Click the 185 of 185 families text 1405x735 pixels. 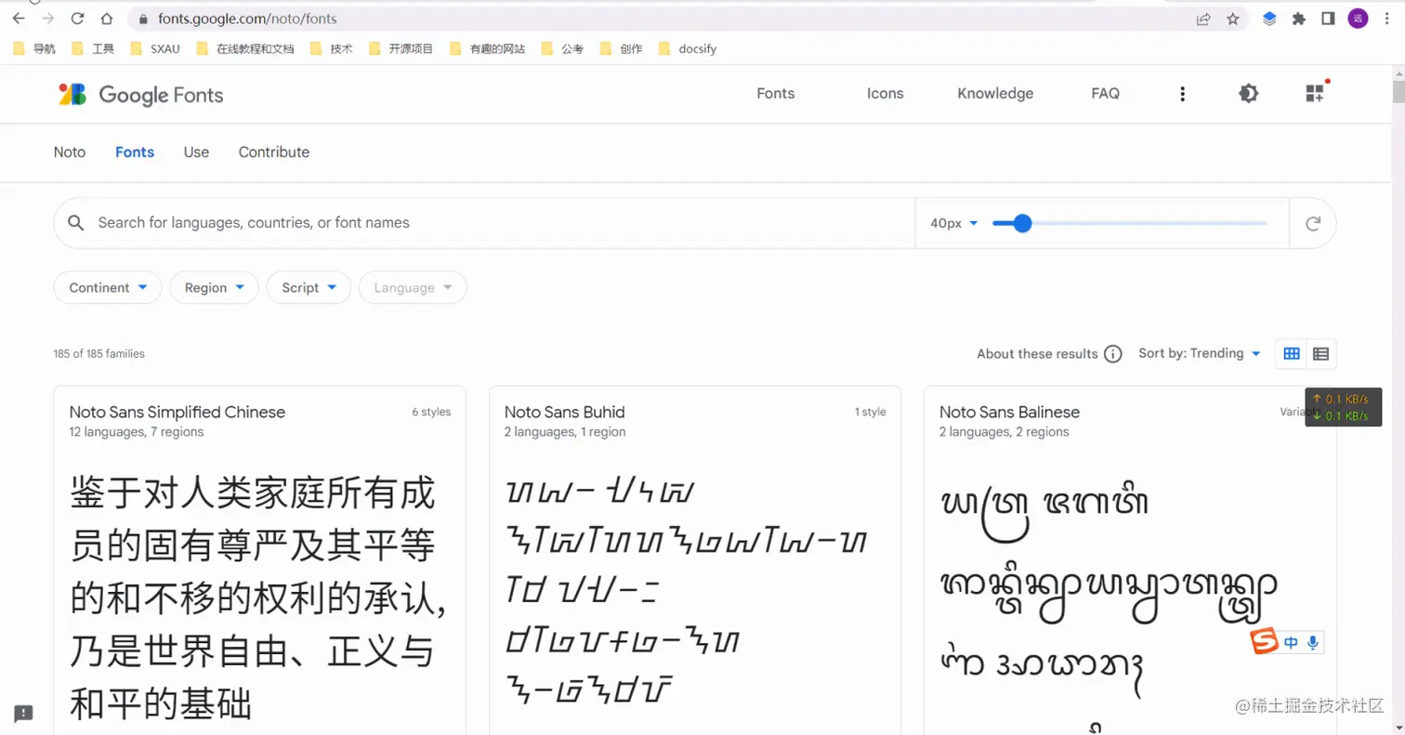coord(99,354)
